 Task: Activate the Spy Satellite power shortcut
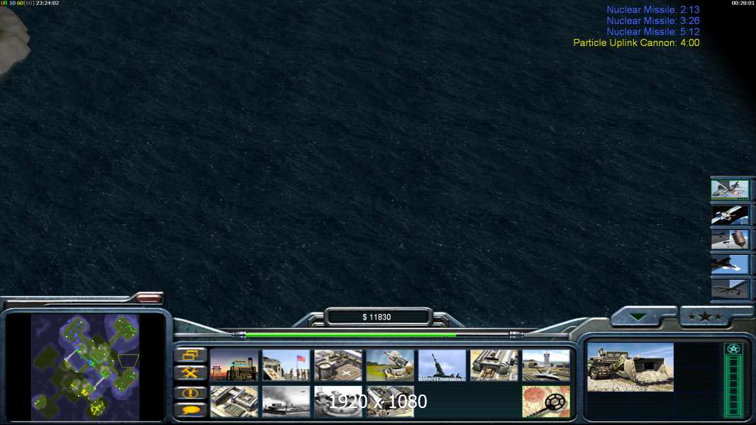(x=730, y=215)
